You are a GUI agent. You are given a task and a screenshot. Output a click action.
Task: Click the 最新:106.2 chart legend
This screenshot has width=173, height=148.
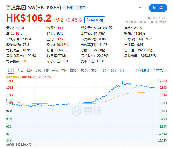click(x=36, y=77)
